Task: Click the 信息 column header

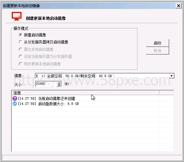Action: coord(85,93)
